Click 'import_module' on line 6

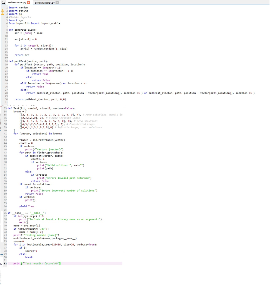[x=51, y=23]
